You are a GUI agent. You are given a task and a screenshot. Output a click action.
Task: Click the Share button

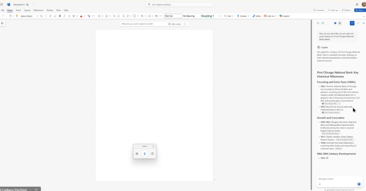pyautogui.click(x=359, y=10)
